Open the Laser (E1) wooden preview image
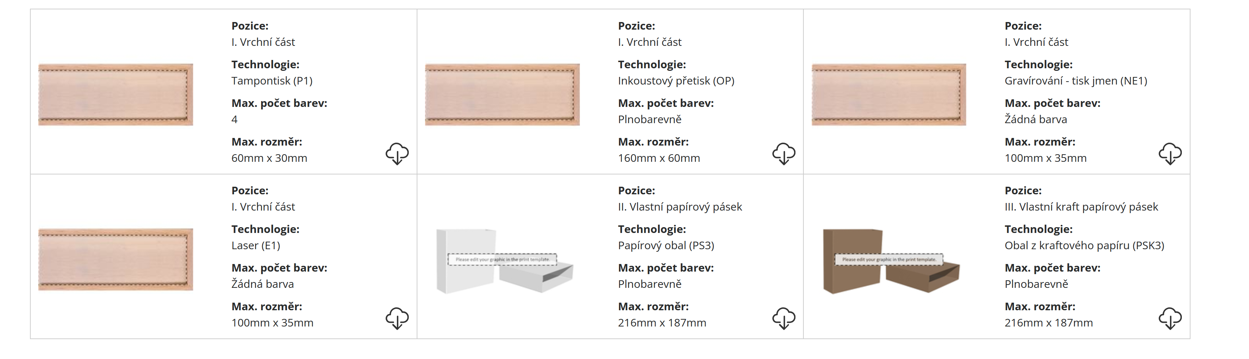This screenshot has width=1249, height=359. pyautogui.click(x=116, y=260)
